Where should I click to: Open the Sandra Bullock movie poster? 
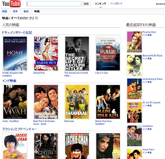(x=108, y=146)
